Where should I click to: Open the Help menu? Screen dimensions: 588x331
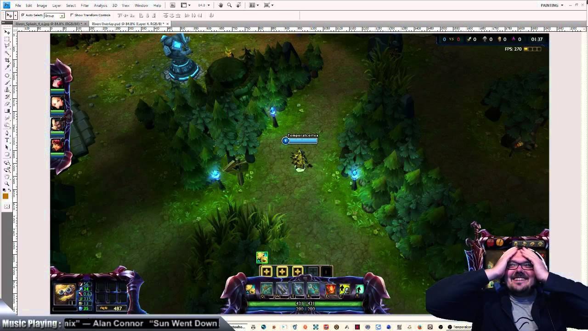pos(157,5)
